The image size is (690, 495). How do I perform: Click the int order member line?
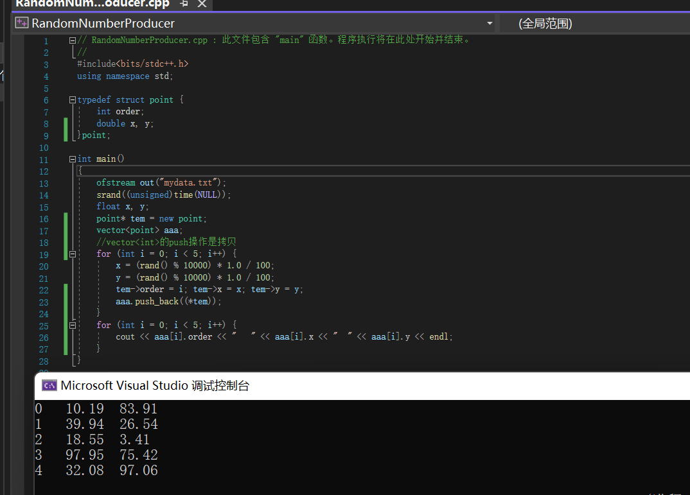pos(120,112)
